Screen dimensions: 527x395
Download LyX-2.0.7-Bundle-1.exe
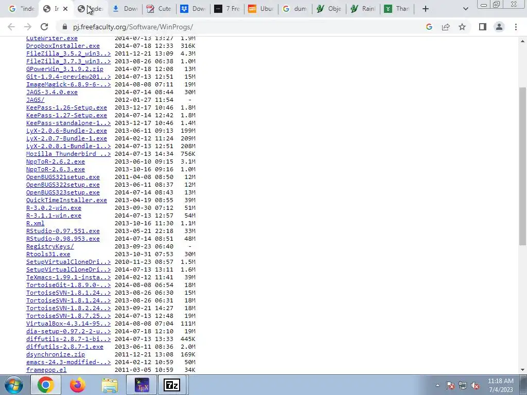(x=66, y=138)
